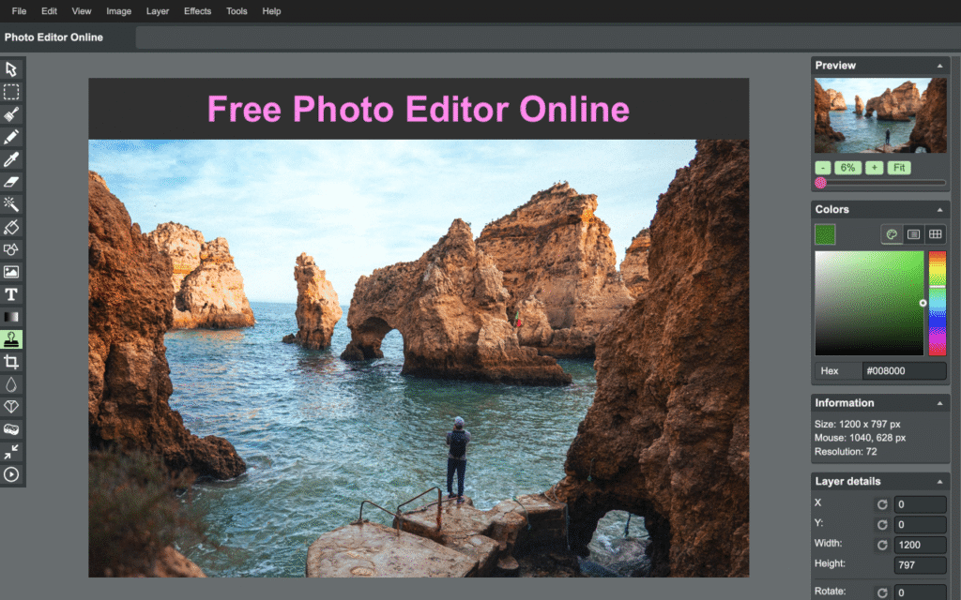Switch to the Photo Editor Online tab

[x=53, y=37]
